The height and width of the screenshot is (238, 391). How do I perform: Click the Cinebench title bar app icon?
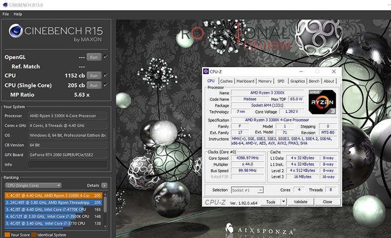tap(5, 5)
